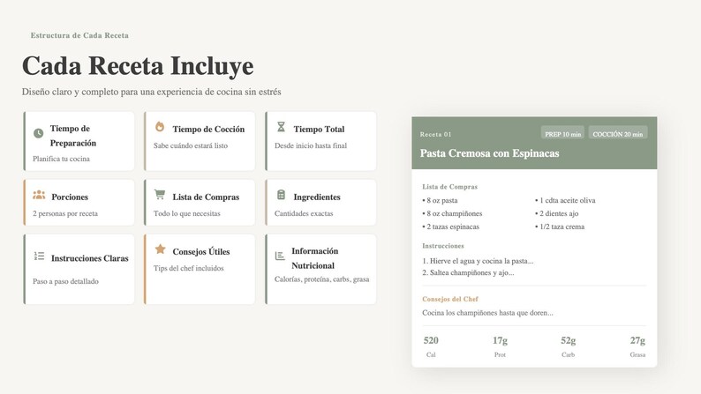Click step '1. Hierve el agua y cocina la pasta'

478,261
